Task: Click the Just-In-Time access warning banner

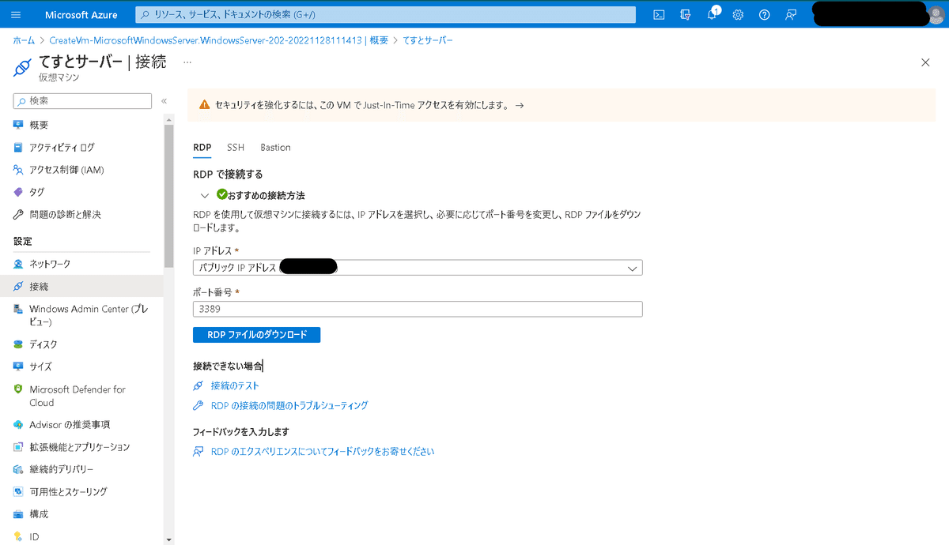Action: (561, 104)
